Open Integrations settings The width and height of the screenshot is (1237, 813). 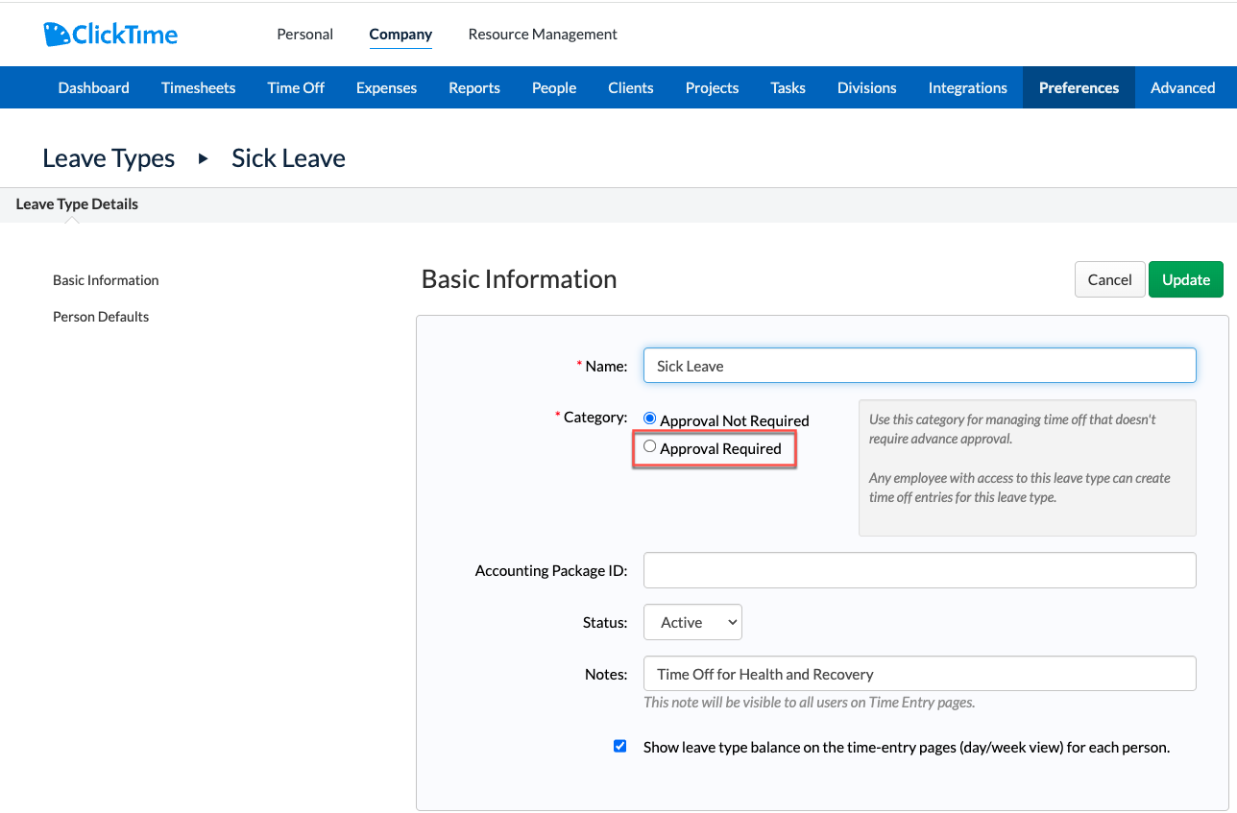click(967, 87)
